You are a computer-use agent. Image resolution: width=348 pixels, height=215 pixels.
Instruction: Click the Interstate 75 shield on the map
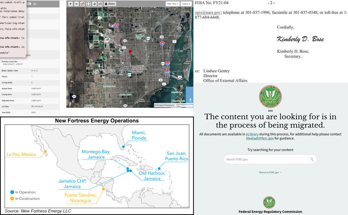click(x=117, y=26)
